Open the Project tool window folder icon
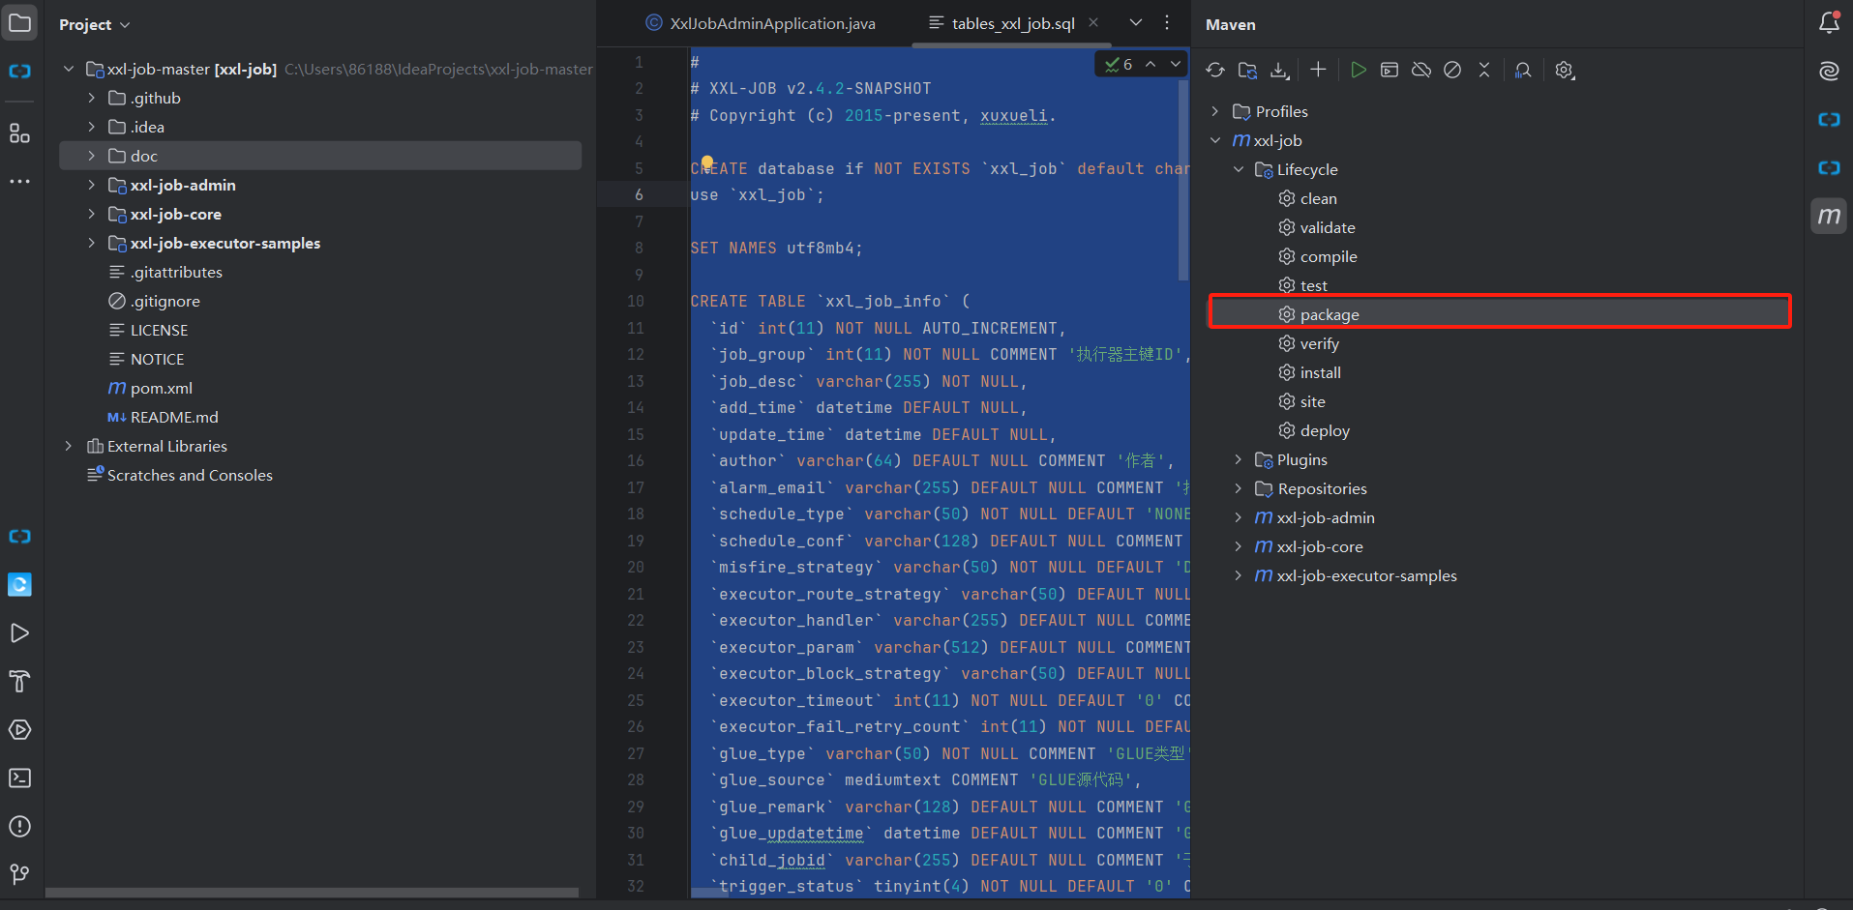 19,22
